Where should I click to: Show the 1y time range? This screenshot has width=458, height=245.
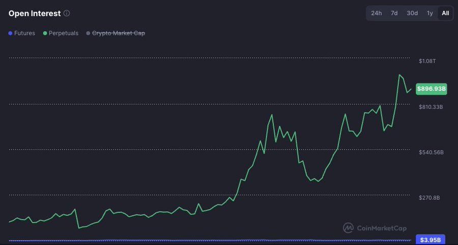point(430,13)
